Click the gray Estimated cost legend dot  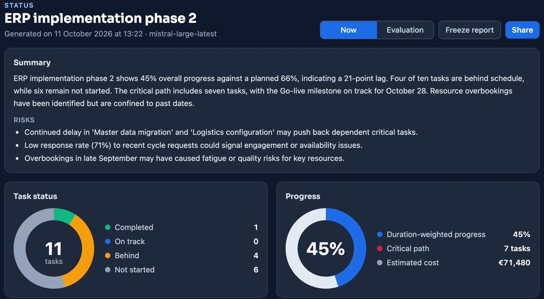(380, 263)
